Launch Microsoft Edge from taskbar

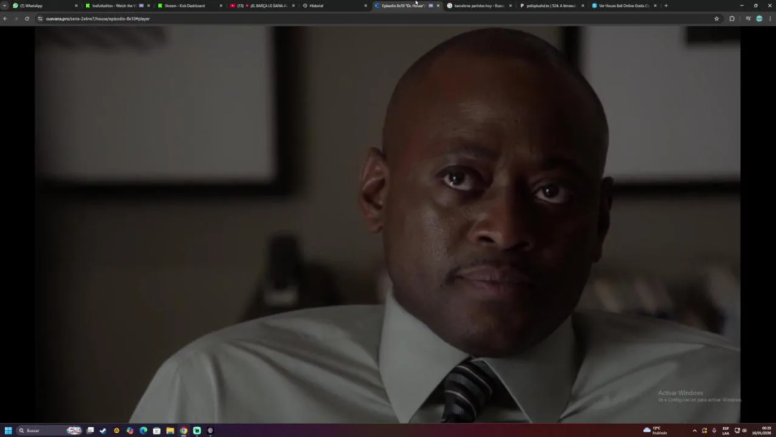[143, 430]
